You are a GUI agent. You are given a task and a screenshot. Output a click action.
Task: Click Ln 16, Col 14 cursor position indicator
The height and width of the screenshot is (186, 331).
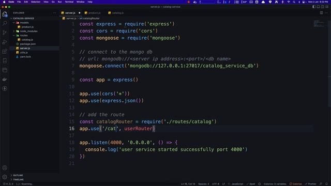tap(188, 184)
